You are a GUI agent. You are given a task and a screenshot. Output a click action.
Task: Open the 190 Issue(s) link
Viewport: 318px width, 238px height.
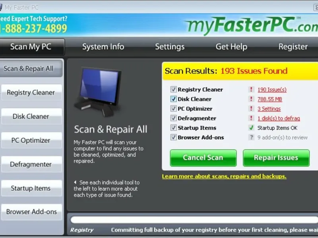tap(272, 90)
